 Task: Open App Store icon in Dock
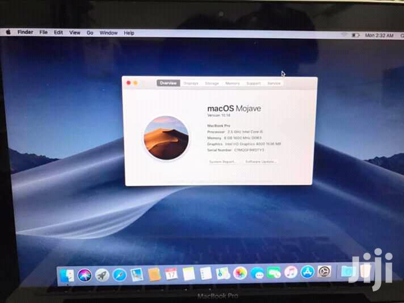pos(308,272)
